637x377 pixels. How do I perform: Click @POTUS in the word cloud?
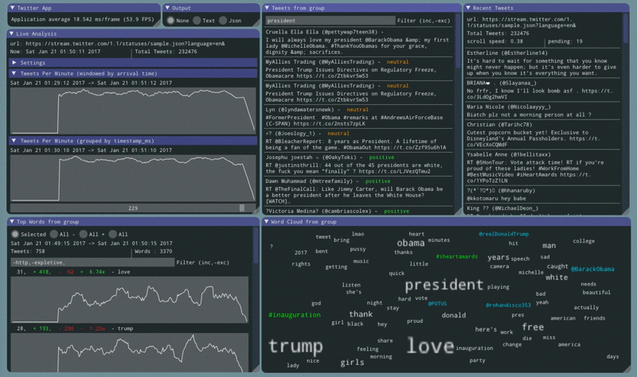point(437,304)
